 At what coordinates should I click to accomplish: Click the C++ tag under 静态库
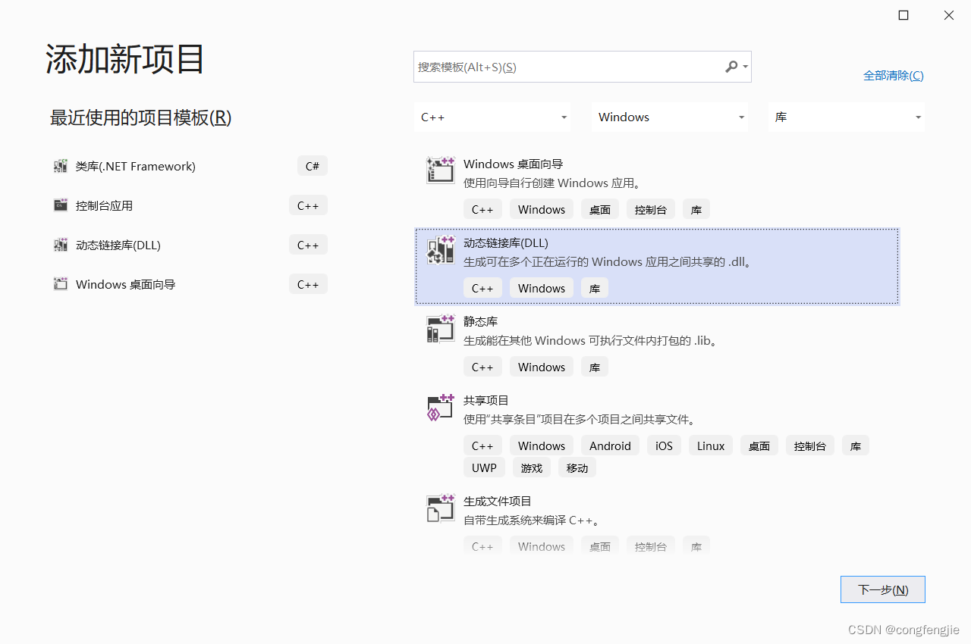[x=482, y=366]
